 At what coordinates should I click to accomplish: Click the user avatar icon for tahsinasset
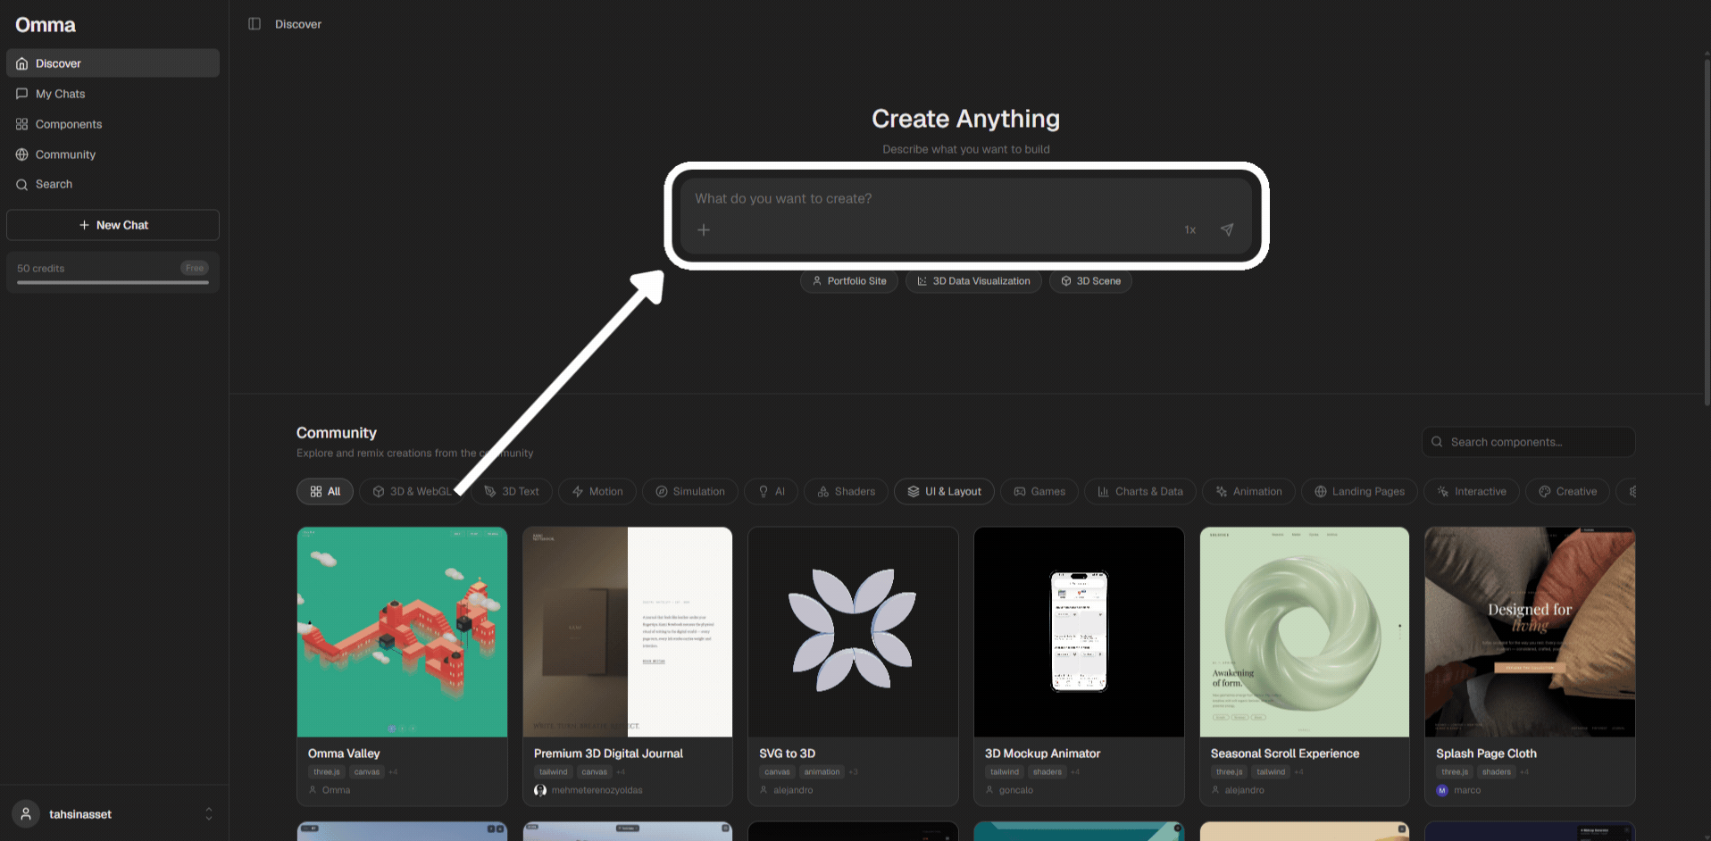tap(26, 814)
